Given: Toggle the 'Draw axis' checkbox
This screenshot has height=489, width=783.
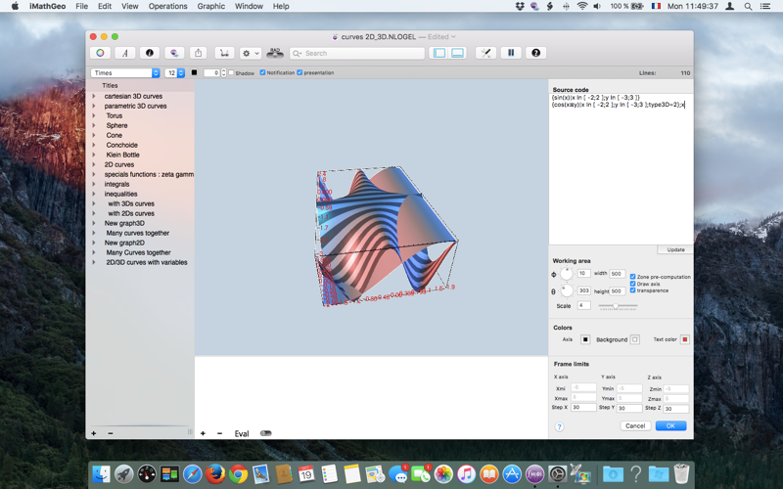Looking at the screenshot, I should point(632,284).
